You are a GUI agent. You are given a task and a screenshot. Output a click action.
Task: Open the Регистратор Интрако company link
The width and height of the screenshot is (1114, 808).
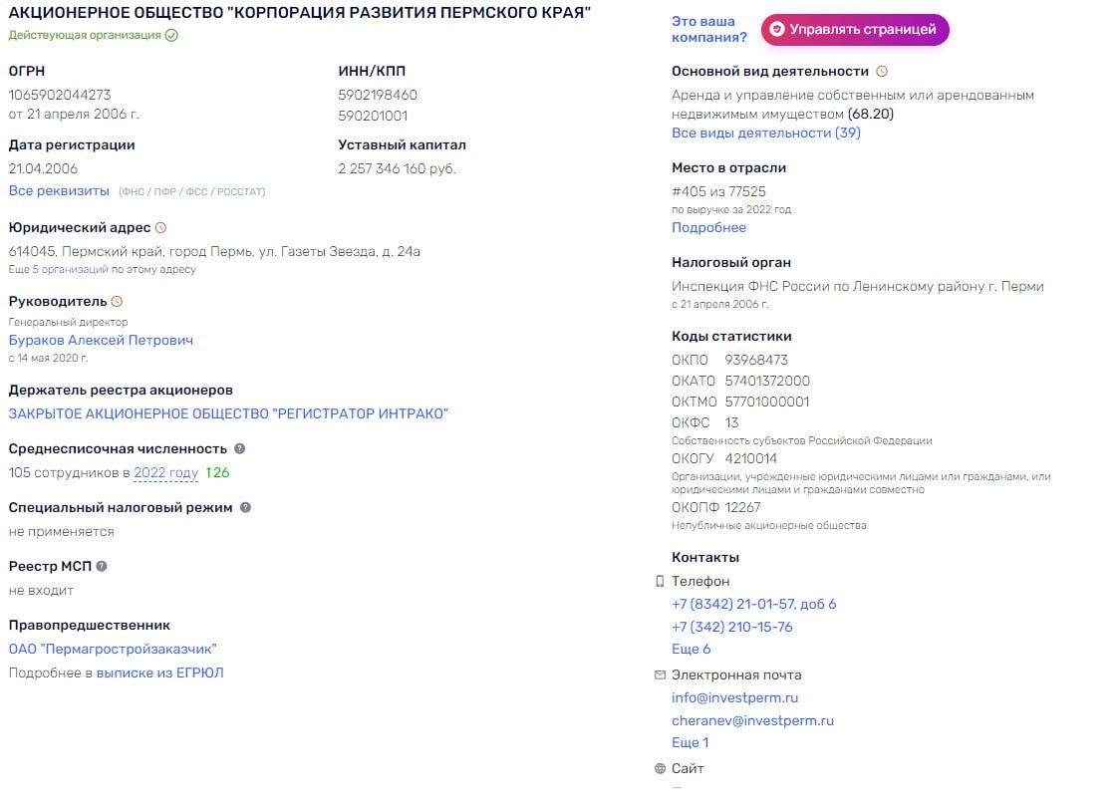click(228, 413)
